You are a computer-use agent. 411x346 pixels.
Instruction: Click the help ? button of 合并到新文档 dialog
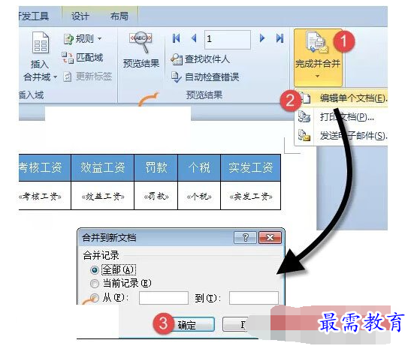[246, 238]
